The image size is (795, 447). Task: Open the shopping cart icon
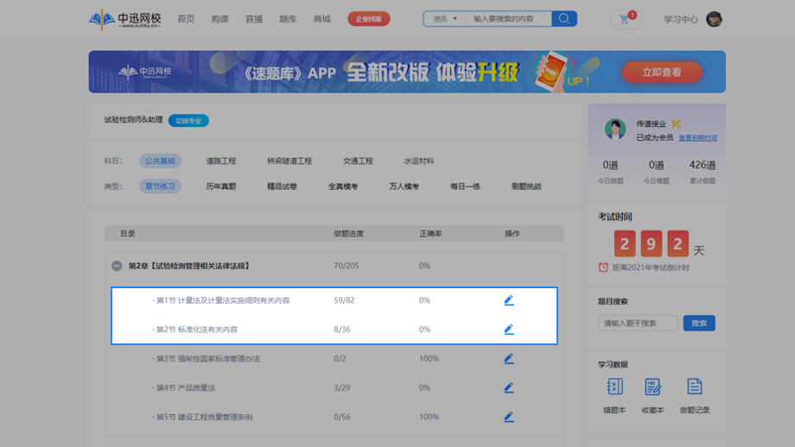coord(625,19)
